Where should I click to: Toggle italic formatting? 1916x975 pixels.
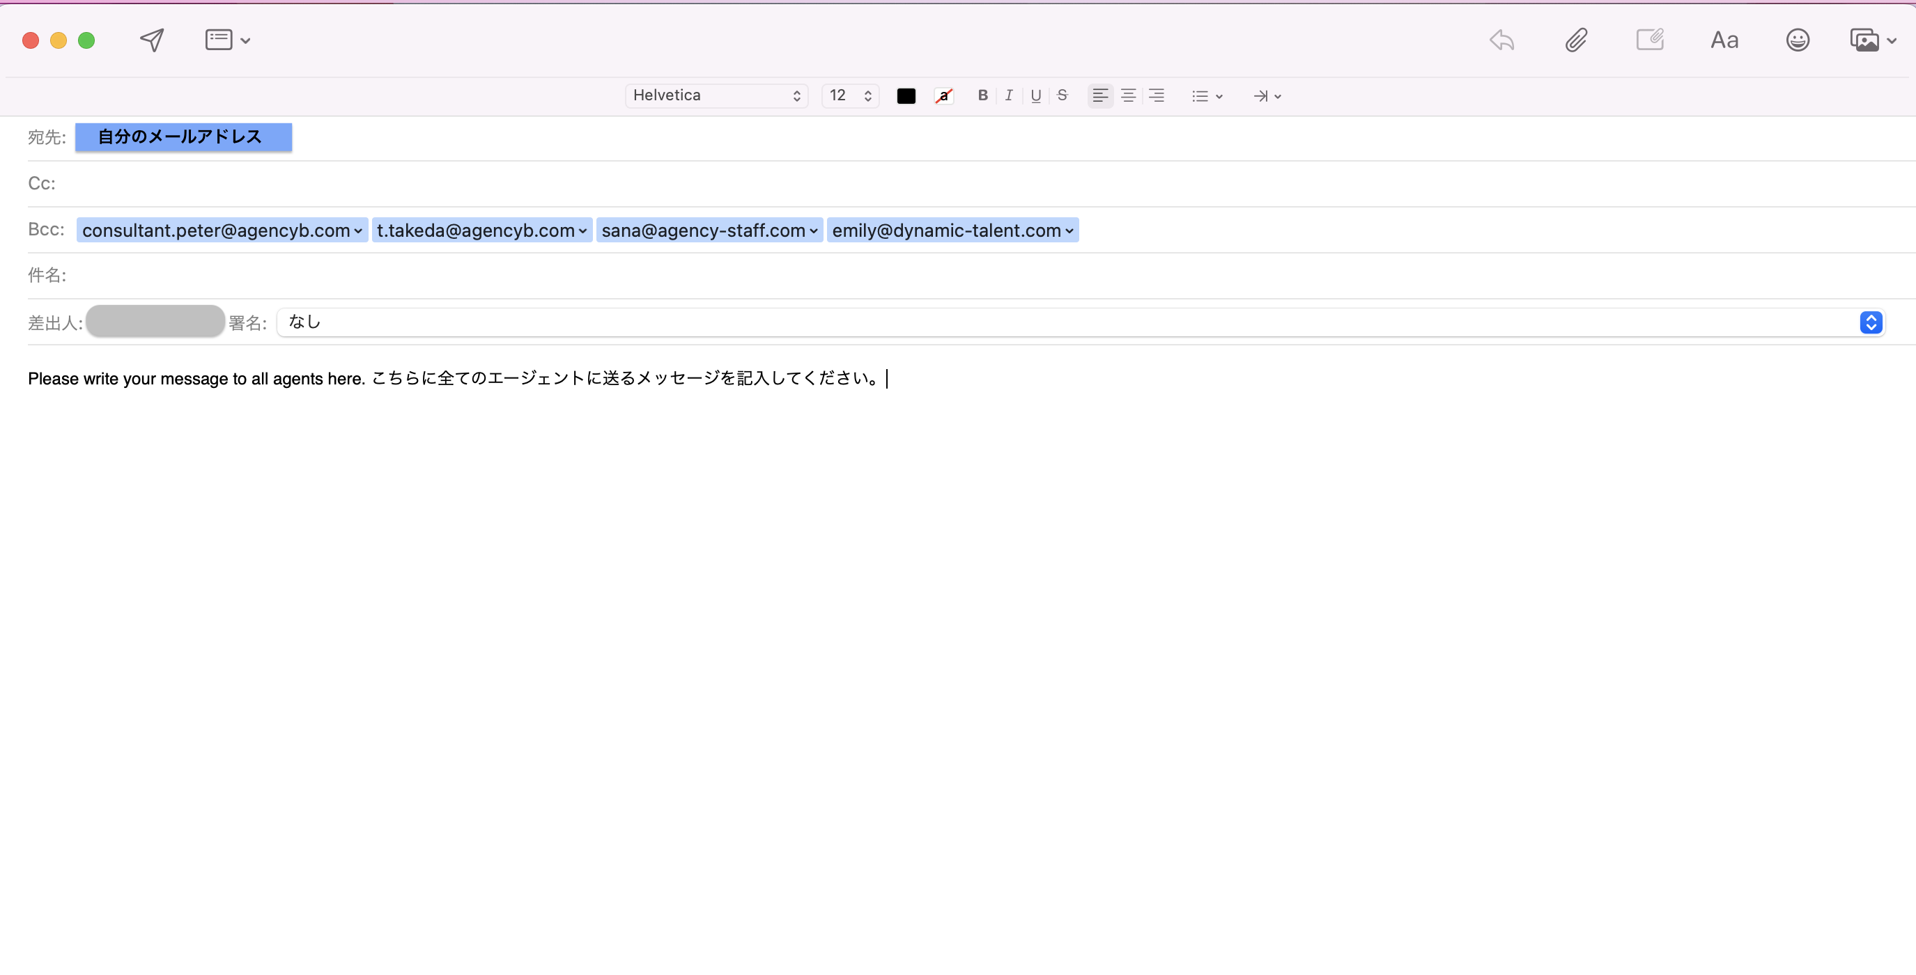1009,95
